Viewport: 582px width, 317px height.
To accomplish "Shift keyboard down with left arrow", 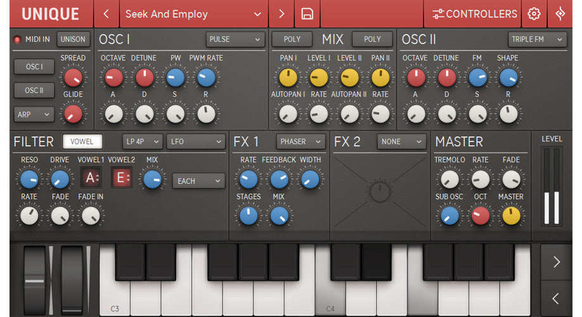I will (556, 297).
